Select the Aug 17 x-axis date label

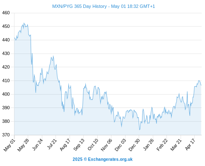click(x=65, y=144)
